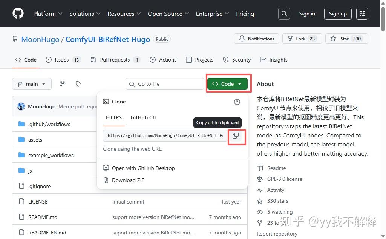Download the repository as ZIP
This screenshot has height=239, width=386.
click(128, 180)
